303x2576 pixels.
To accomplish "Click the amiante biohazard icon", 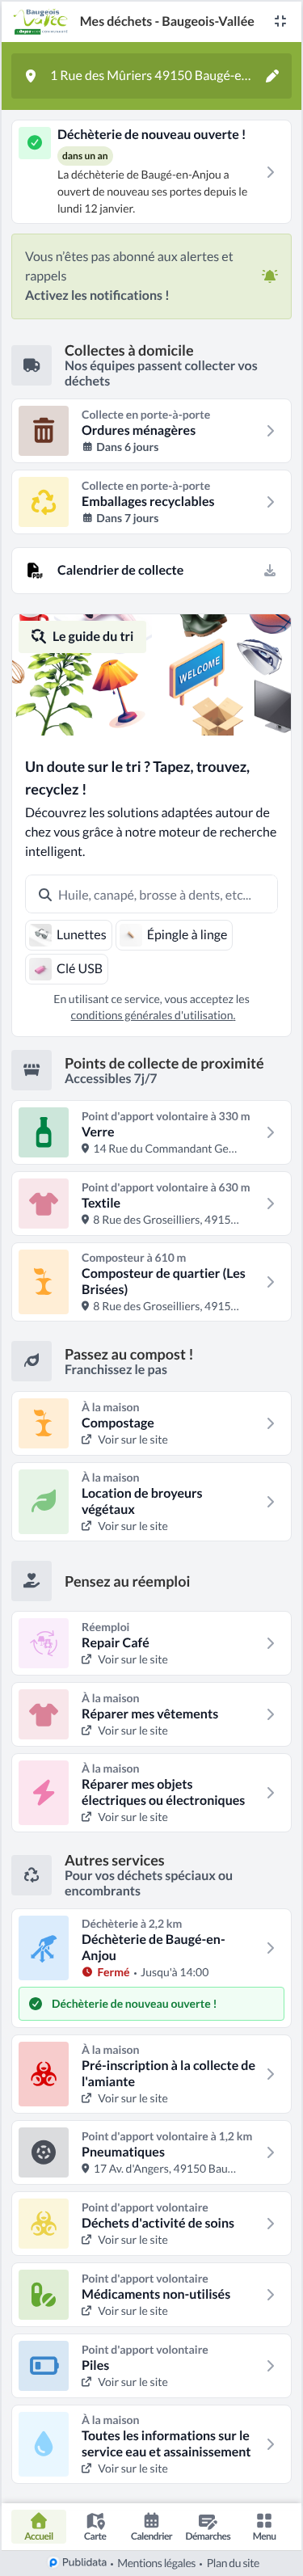I will point(44,2073).
